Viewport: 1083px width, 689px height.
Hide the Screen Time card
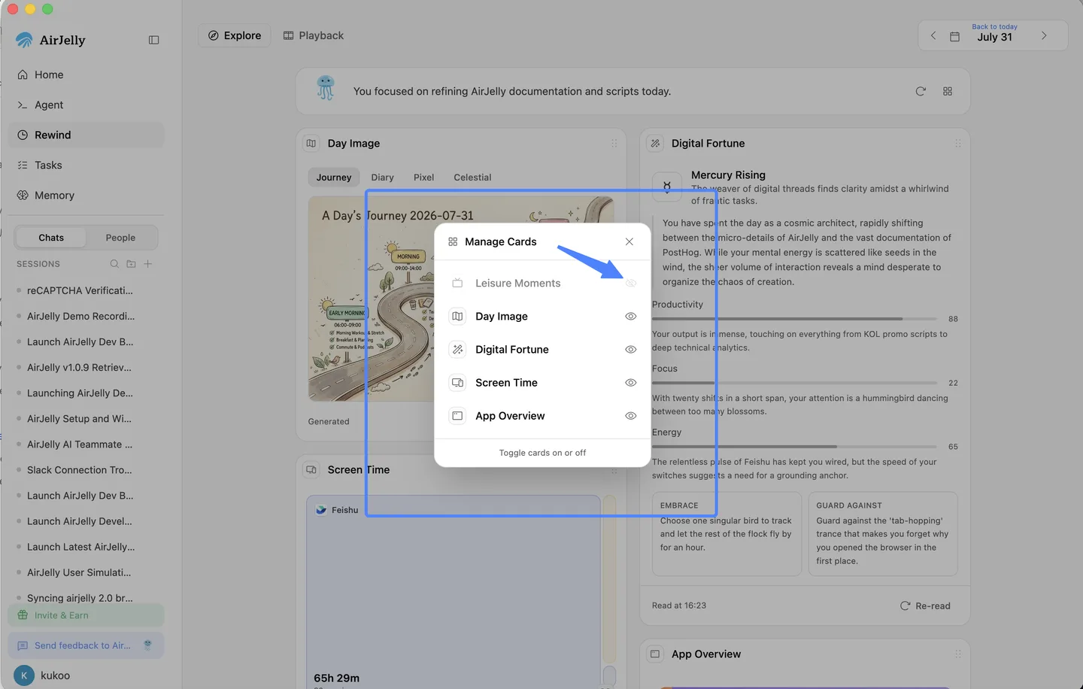(x=631, y=382)
